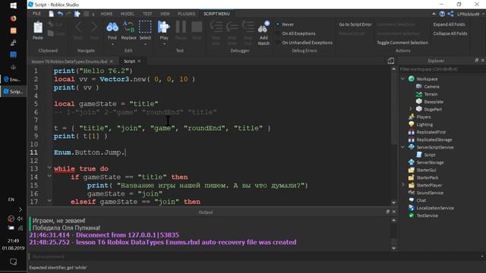Click the Stop test icon

pos(197,27)
